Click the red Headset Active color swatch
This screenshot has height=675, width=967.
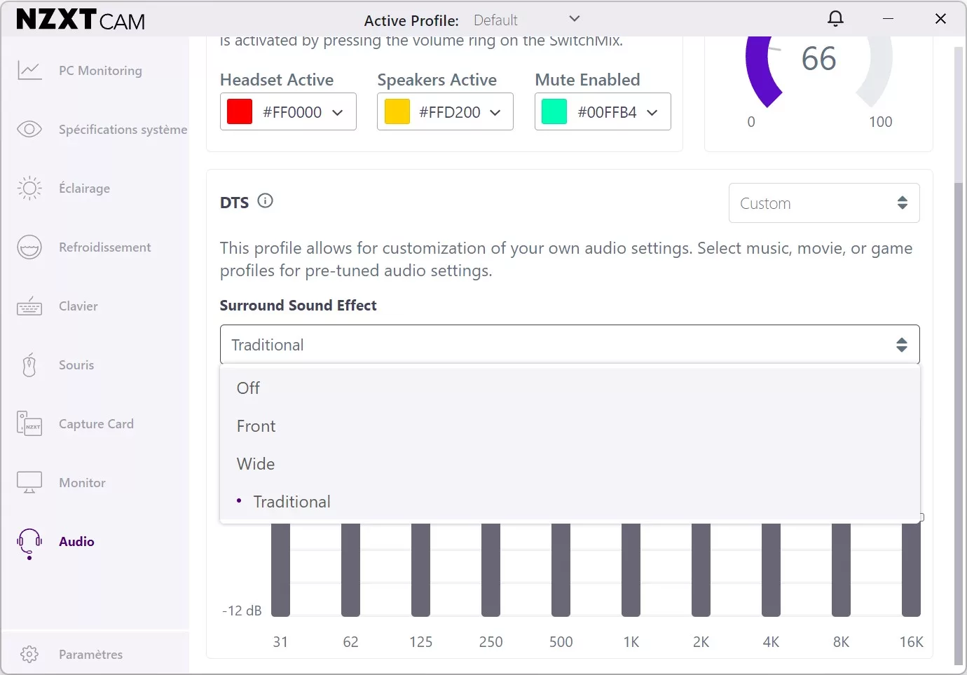point(238,111)
